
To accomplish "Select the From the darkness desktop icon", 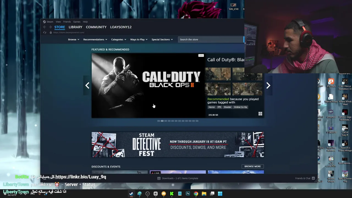I will tap(331, 146).
